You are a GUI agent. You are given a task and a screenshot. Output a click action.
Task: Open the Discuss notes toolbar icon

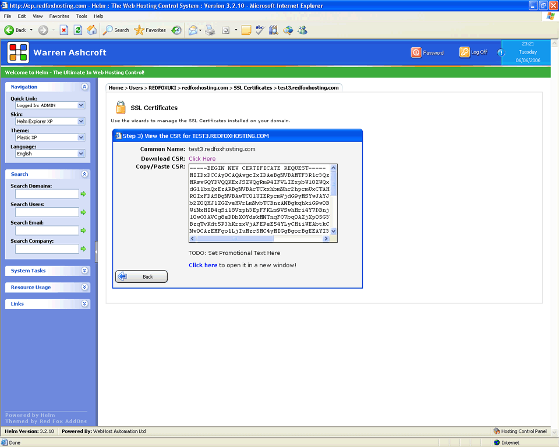click(x=246, y=30)
